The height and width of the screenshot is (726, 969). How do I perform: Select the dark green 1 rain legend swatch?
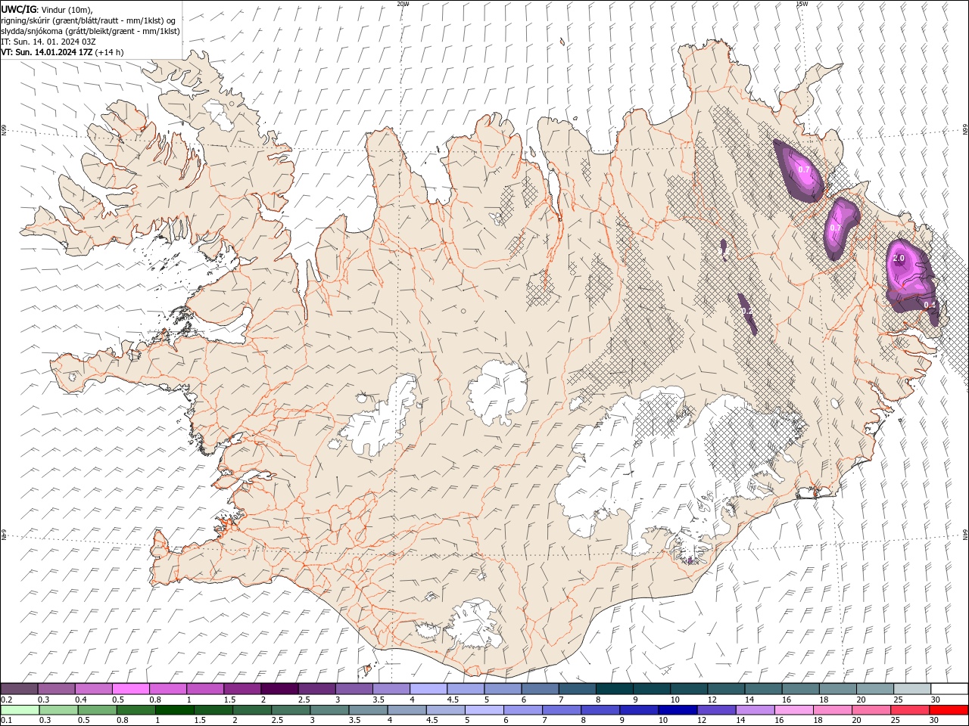click(x=174, y=710)
